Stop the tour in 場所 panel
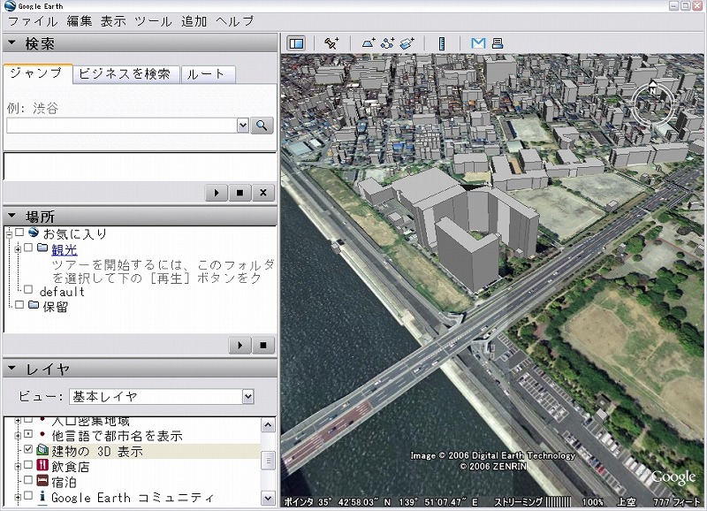 tap(263, 346)
